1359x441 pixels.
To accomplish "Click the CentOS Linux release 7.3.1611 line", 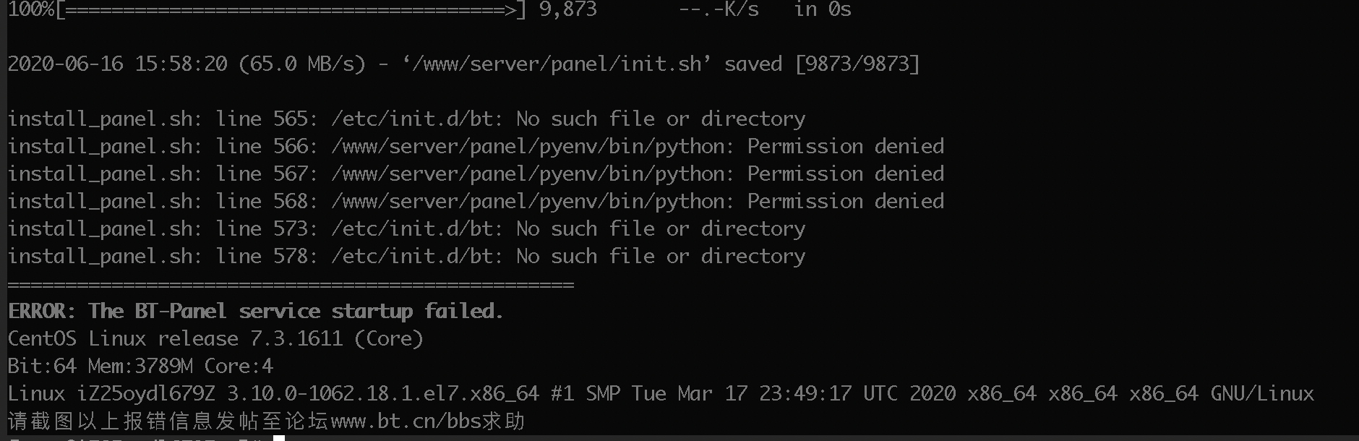I will 215,339.
